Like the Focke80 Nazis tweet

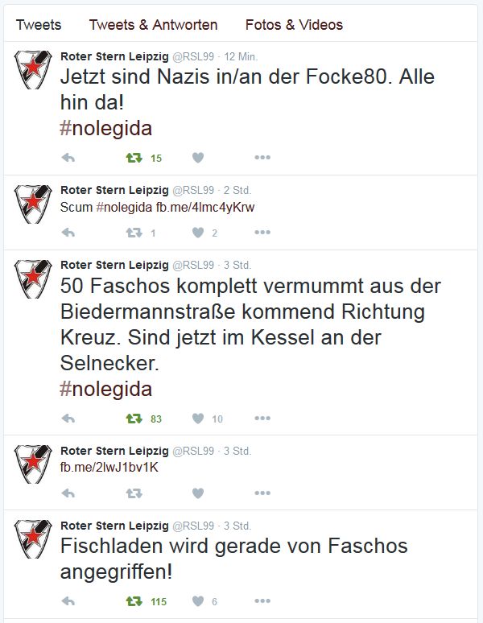click(198, 158)
